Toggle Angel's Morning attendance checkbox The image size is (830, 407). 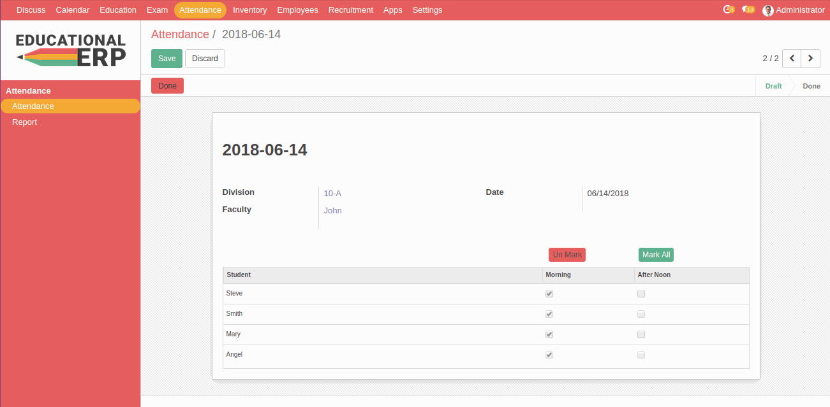pos(549,355)
